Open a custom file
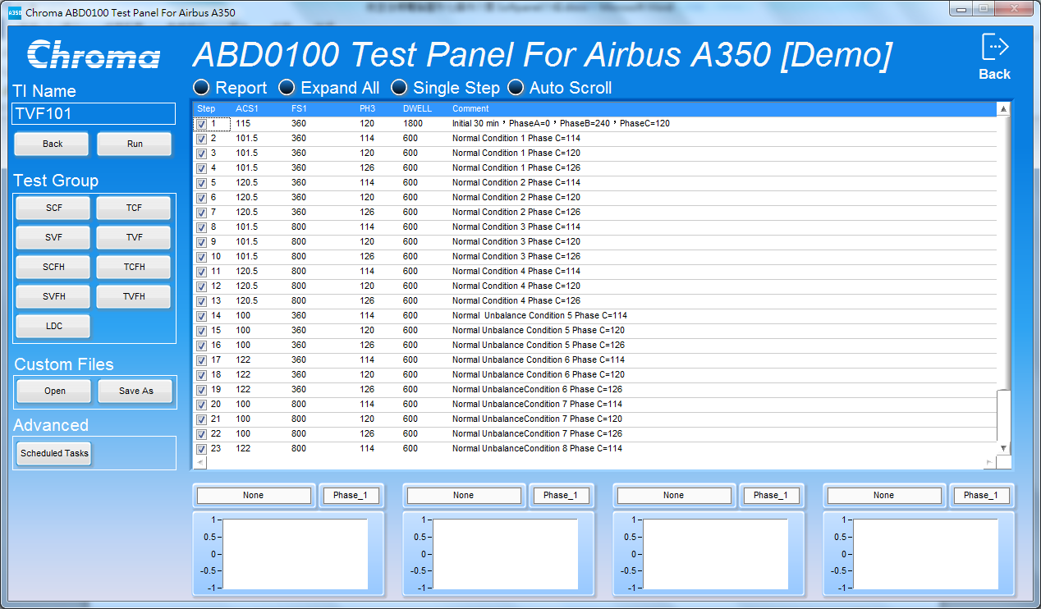The height and width of the screenshot is (609, 1041). pyautogui.click(x=54, y=391)
